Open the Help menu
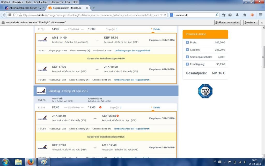 point(75,2)
